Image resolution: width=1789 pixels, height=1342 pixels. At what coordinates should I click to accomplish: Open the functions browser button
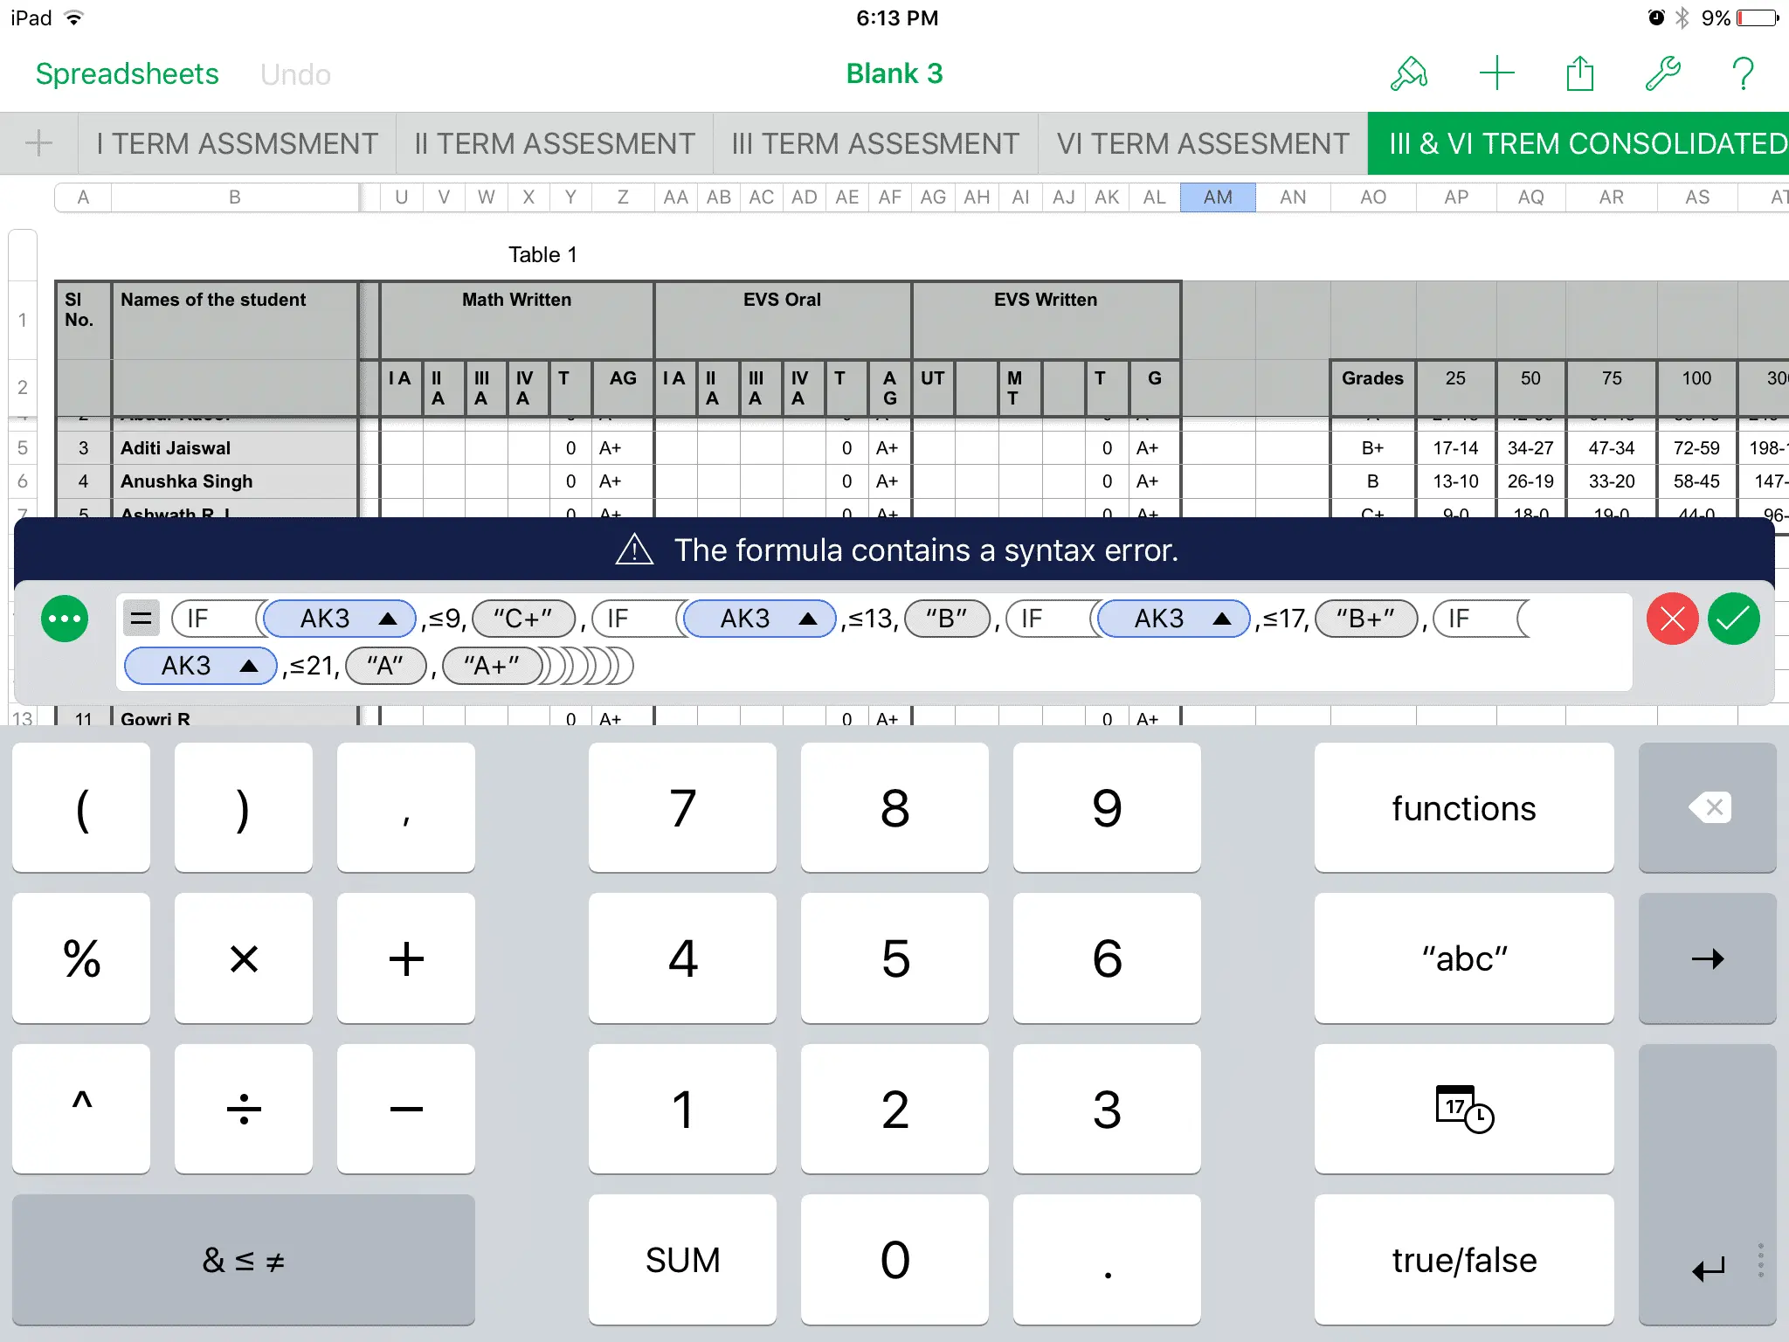coord(1463,808)
